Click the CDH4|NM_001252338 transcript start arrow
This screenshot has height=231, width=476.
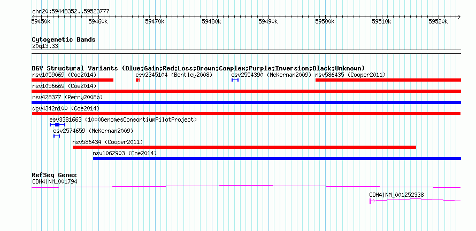click(x=372, y=201)
